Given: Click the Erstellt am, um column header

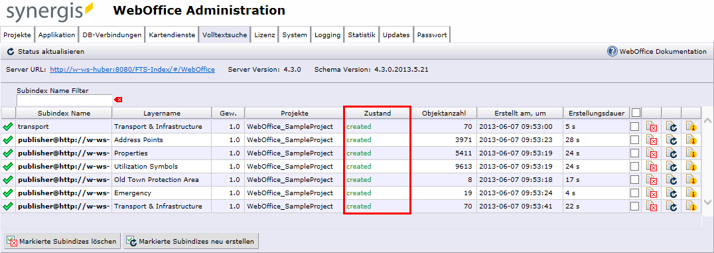Looking at the screenshot, I should [x=520, y=113].
